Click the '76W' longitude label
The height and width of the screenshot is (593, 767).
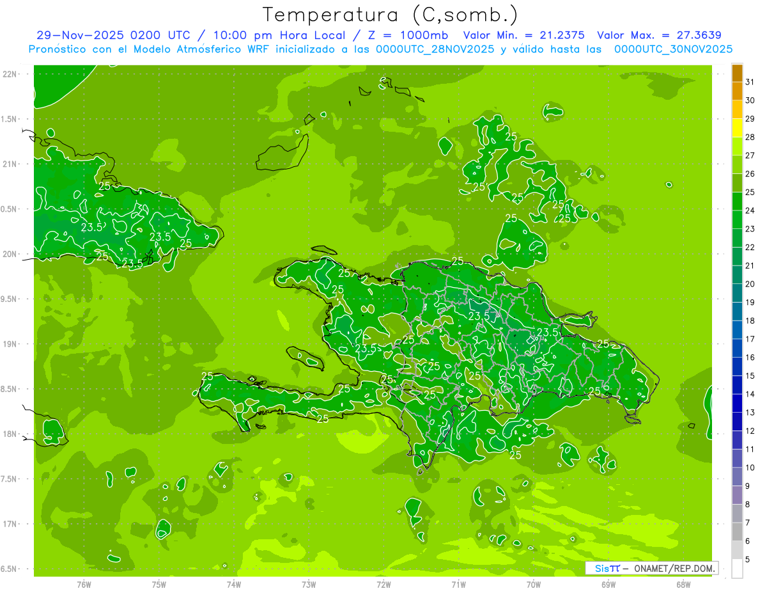point(84,585)
